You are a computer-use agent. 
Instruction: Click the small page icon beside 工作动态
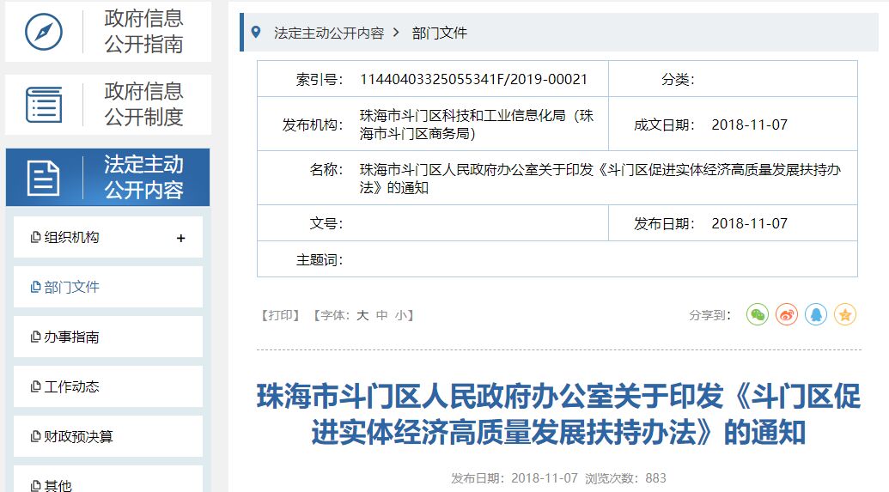pyautogui.click(x=35, y=386)
